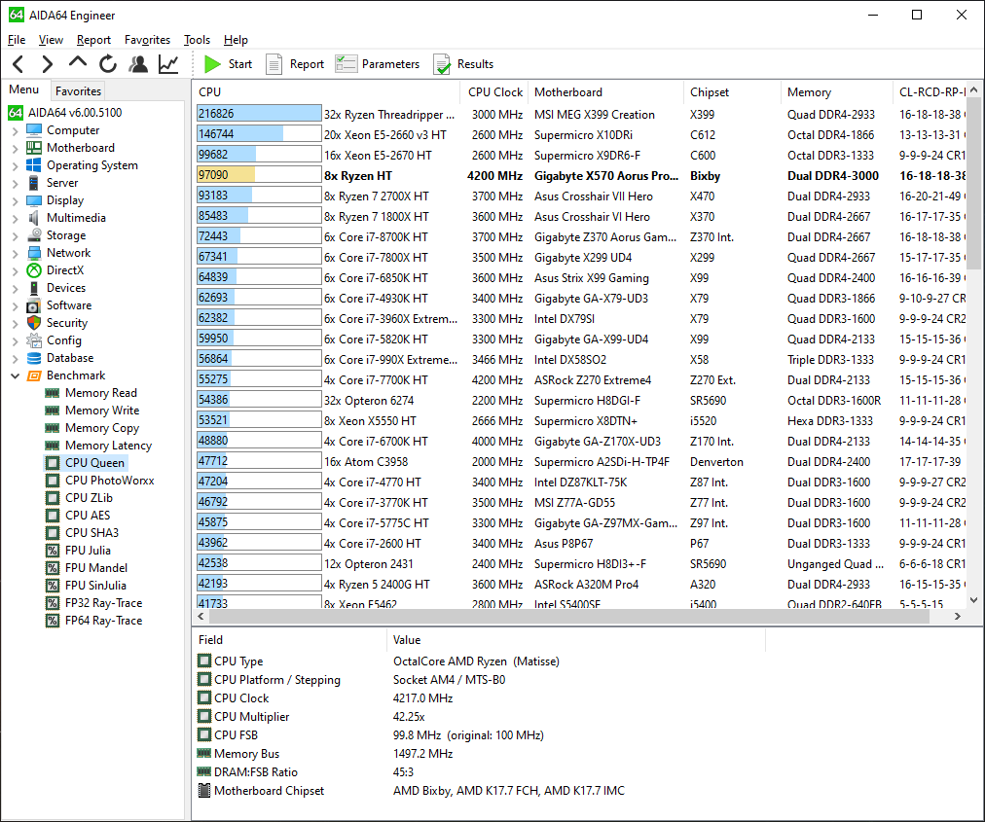Click the Devices icon in the tree
This screenshot has height=822, width=985.
34,288
